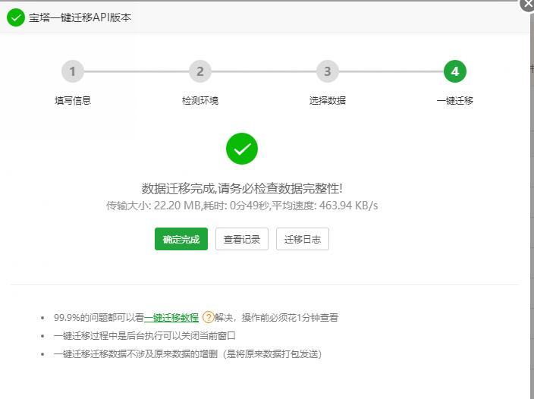The width and height of the screenshot is (534, 399).
Task: Click the 检测环境 step label
Action: point(200,100)
